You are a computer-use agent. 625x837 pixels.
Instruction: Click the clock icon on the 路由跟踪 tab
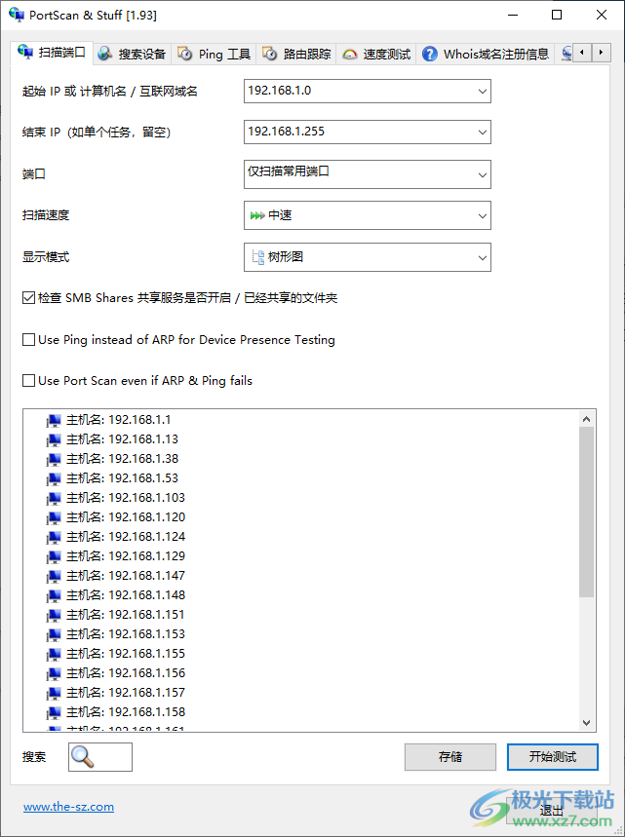(270, 54)
